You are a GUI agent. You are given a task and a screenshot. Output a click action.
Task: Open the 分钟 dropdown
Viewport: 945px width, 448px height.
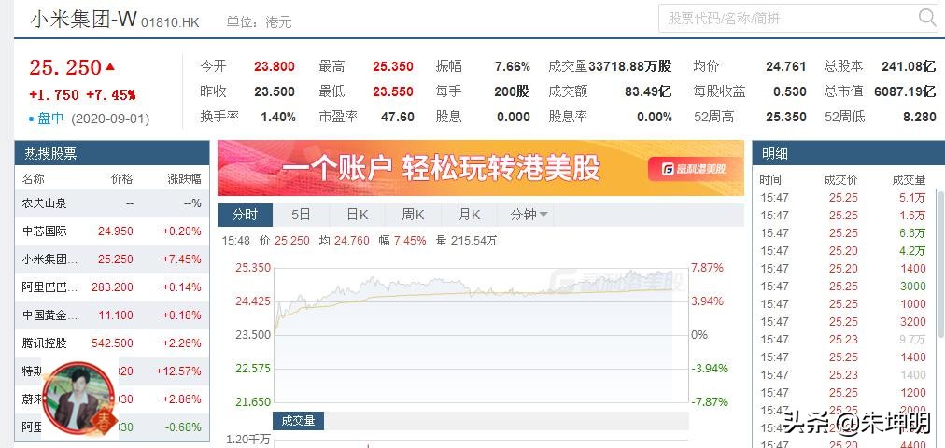529,215
